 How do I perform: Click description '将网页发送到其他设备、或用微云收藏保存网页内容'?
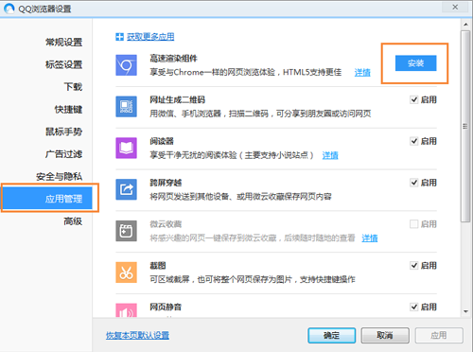pyautogui.click(x=240, y=197)
